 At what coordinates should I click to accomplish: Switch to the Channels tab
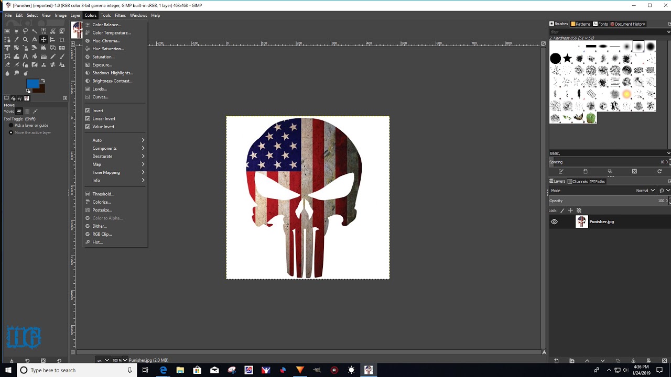[x=578, y=181]
